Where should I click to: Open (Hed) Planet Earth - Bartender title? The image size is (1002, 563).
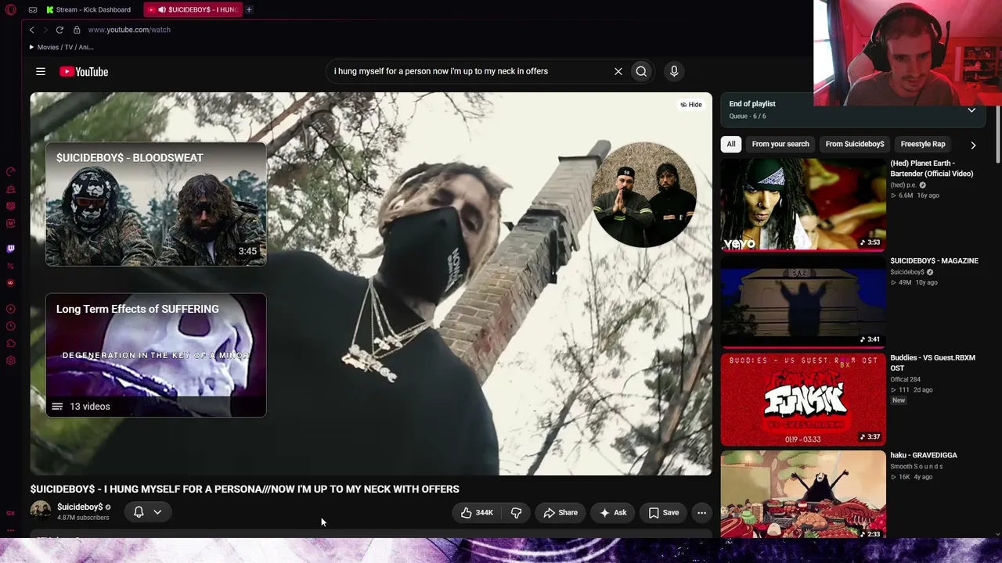click(x=932, y=168)
